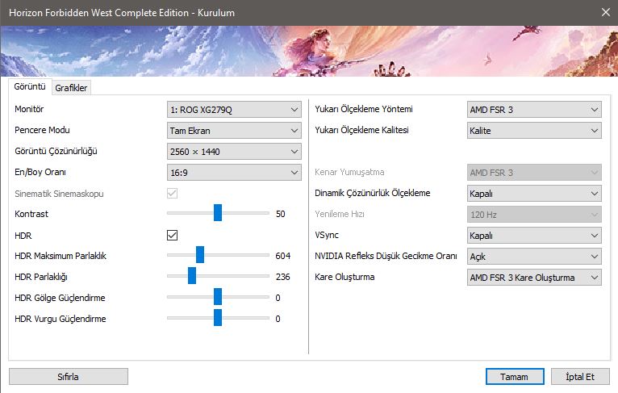Click the disabled Kenar Yumuşatma dropdown
618x393 pixels.
(534, 172)
